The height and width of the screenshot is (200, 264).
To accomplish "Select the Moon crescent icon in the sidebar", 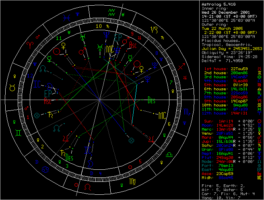I will tap(259, 125).
